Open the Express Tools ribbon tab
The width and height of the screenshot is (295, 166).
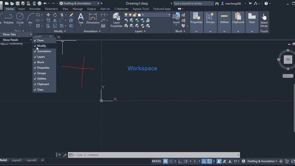click(141, 9)
